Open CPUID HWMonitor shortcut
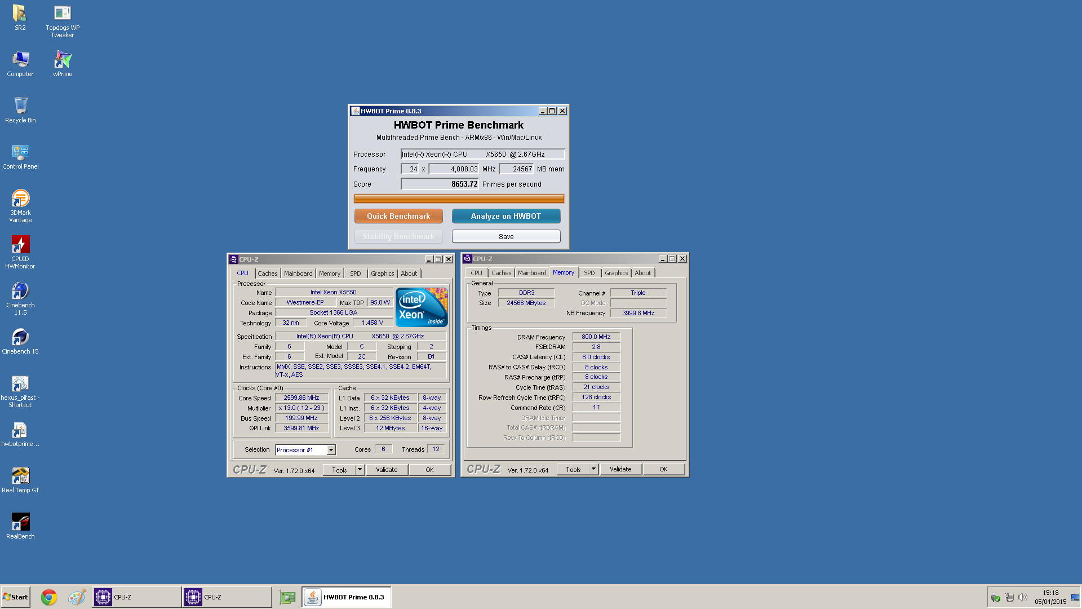Viewport: 1082px width, 609px height. (20, 252)
